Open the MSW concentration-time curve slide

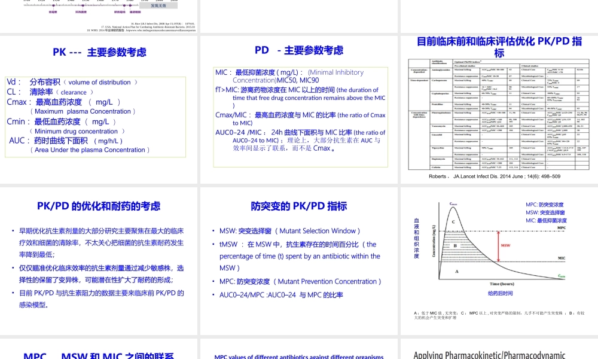499,261
